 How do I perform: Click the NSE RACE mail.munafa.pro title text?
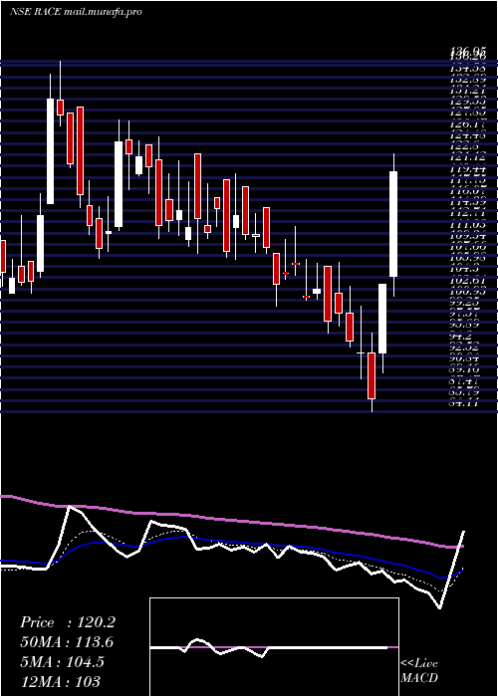pos(76,12)
